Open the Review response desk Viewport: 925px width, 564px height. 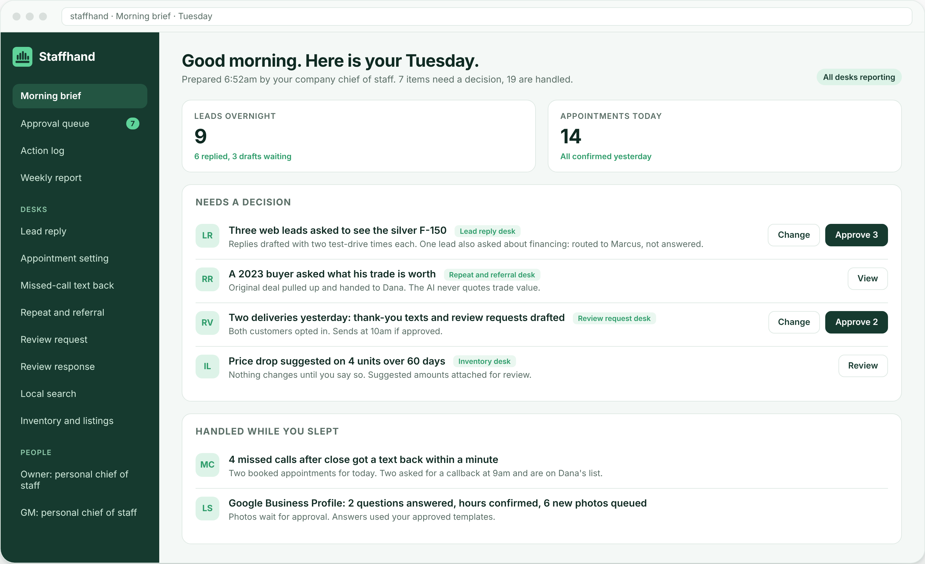80,366
